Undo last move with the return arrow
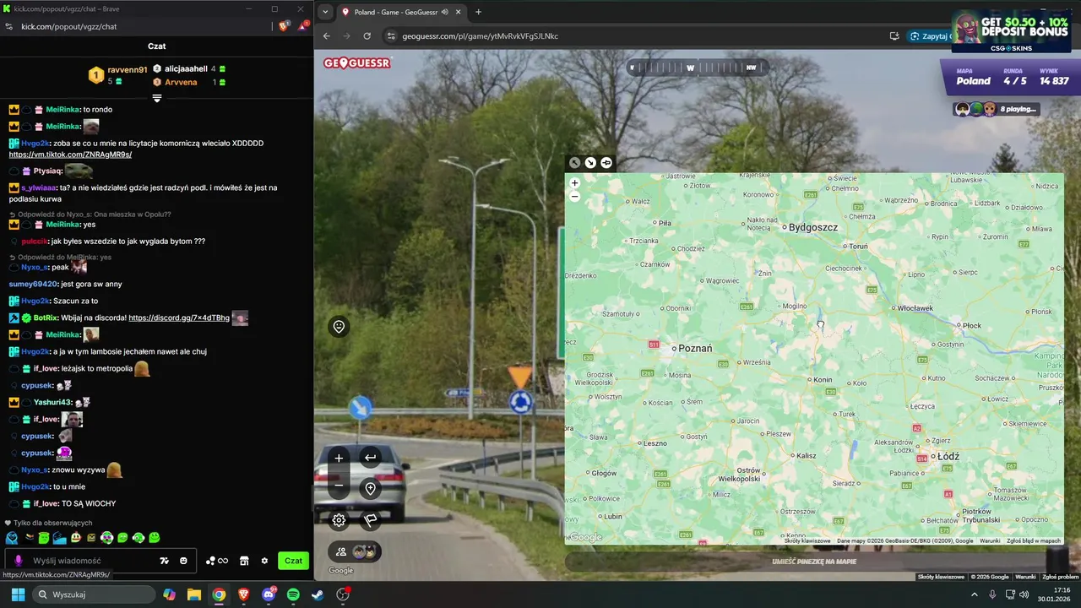This screenshot has height=608, width=1081. 370,458
